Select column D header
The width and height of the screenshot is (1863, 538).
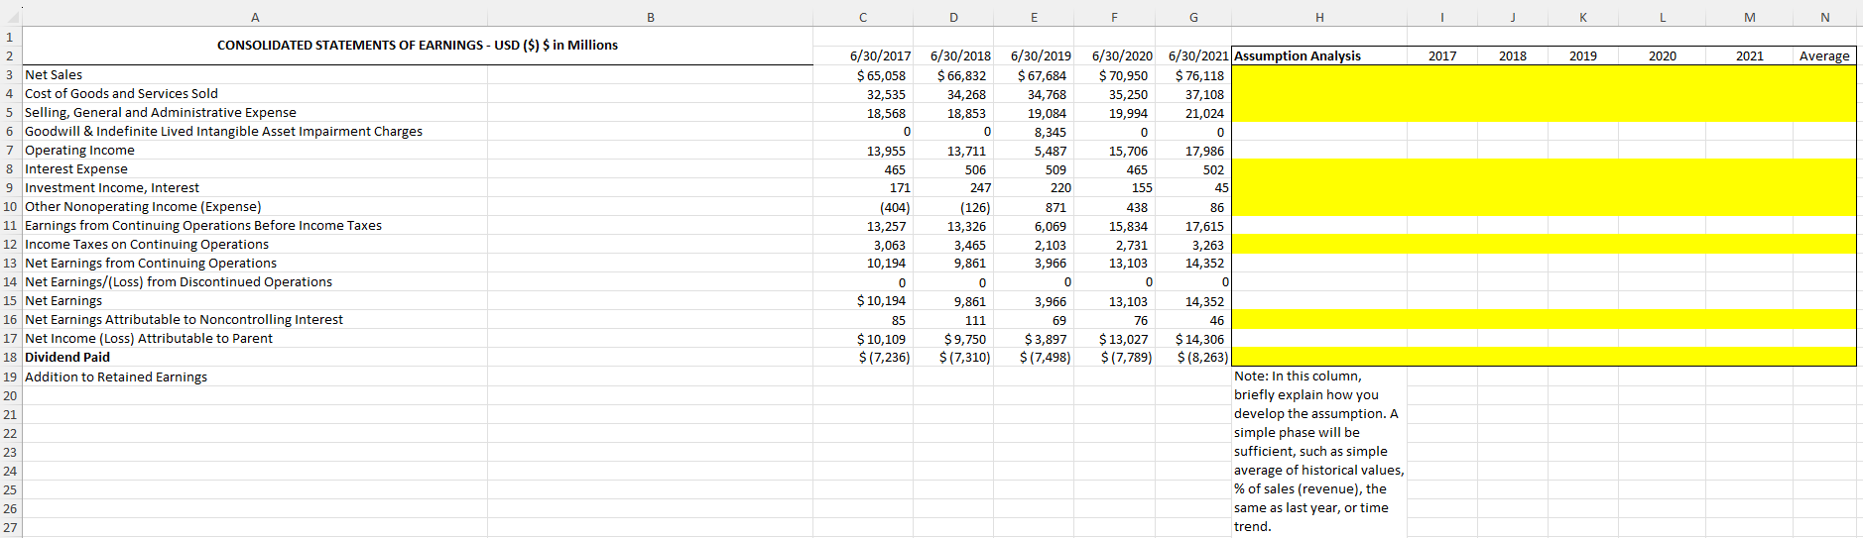point(952,17)
